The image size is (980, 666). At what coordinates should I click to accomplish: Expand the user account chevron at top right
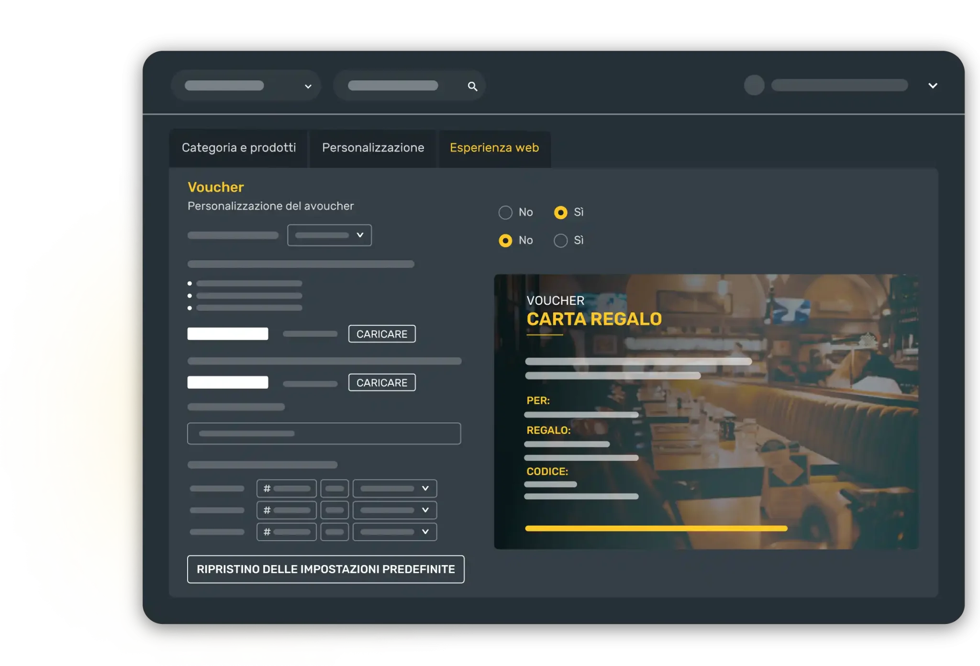[x=933, y=86]
